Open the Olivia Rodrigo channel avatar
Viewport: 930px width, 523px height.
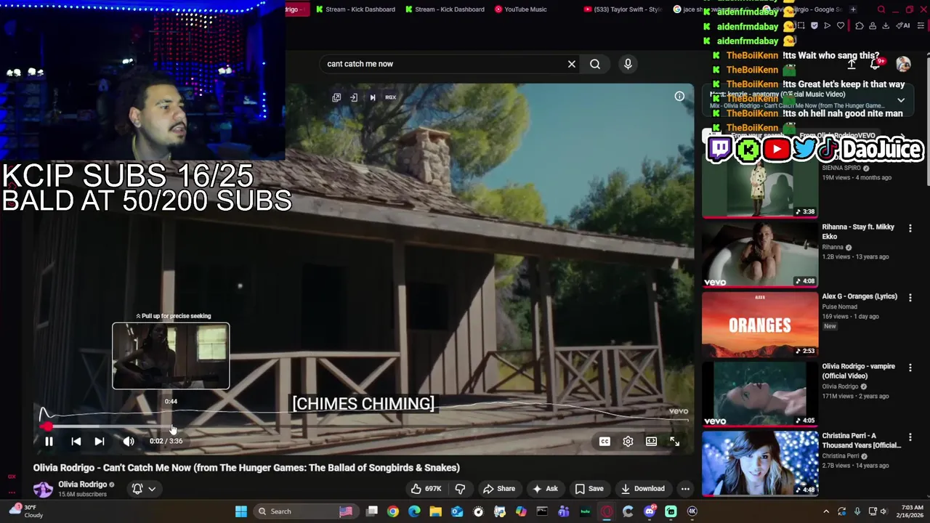click(43, 489)
